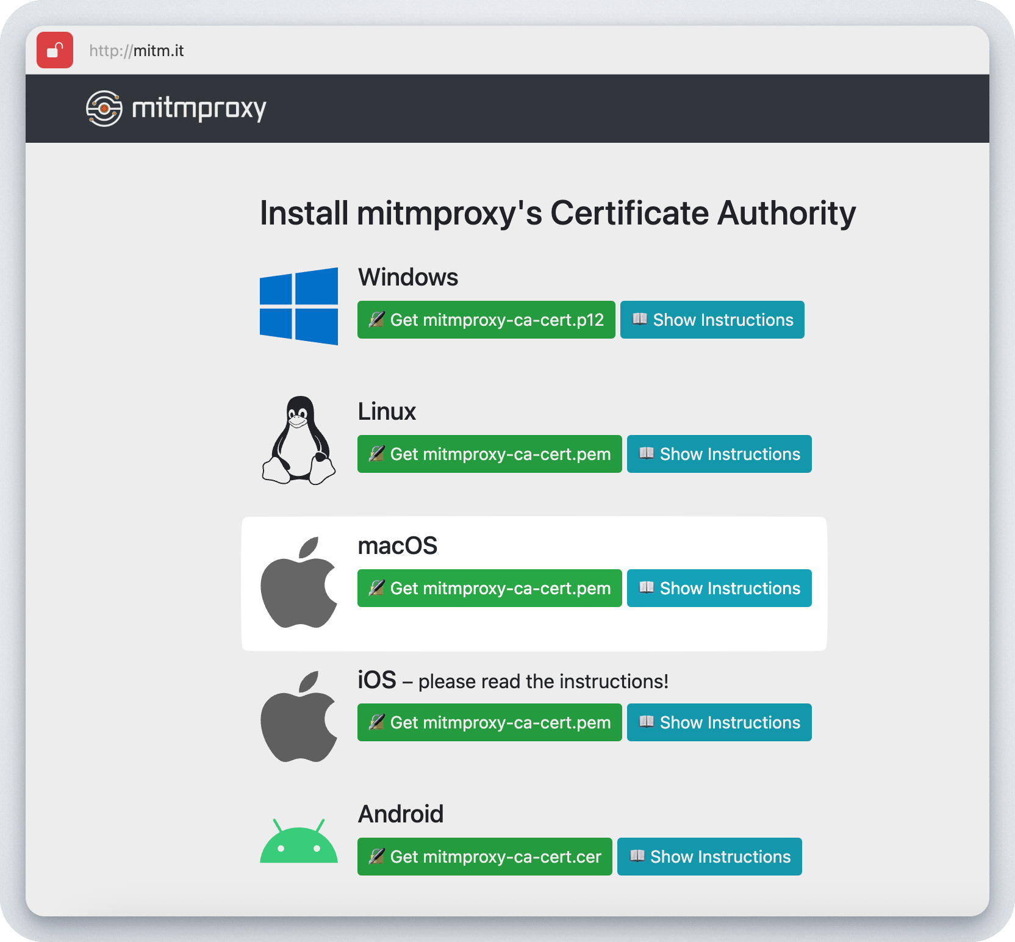Get mitmproxy-ca-cert.pem for Linux

click(490, 454)
